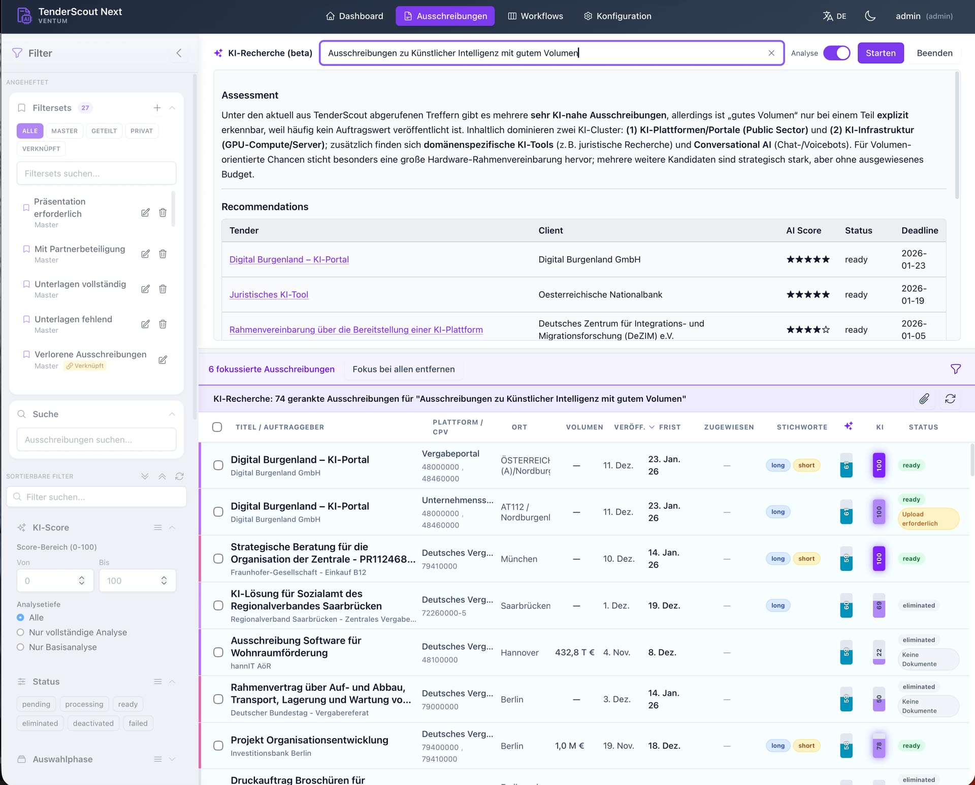Click the funnel icon in the focus bar
975x785 pixels.
955,369
